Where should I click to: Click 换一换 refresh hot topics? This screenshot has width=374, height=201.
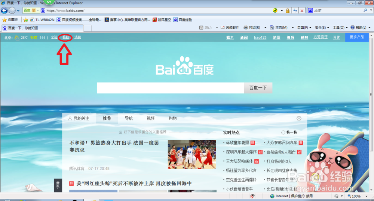(x=289, y=132)
